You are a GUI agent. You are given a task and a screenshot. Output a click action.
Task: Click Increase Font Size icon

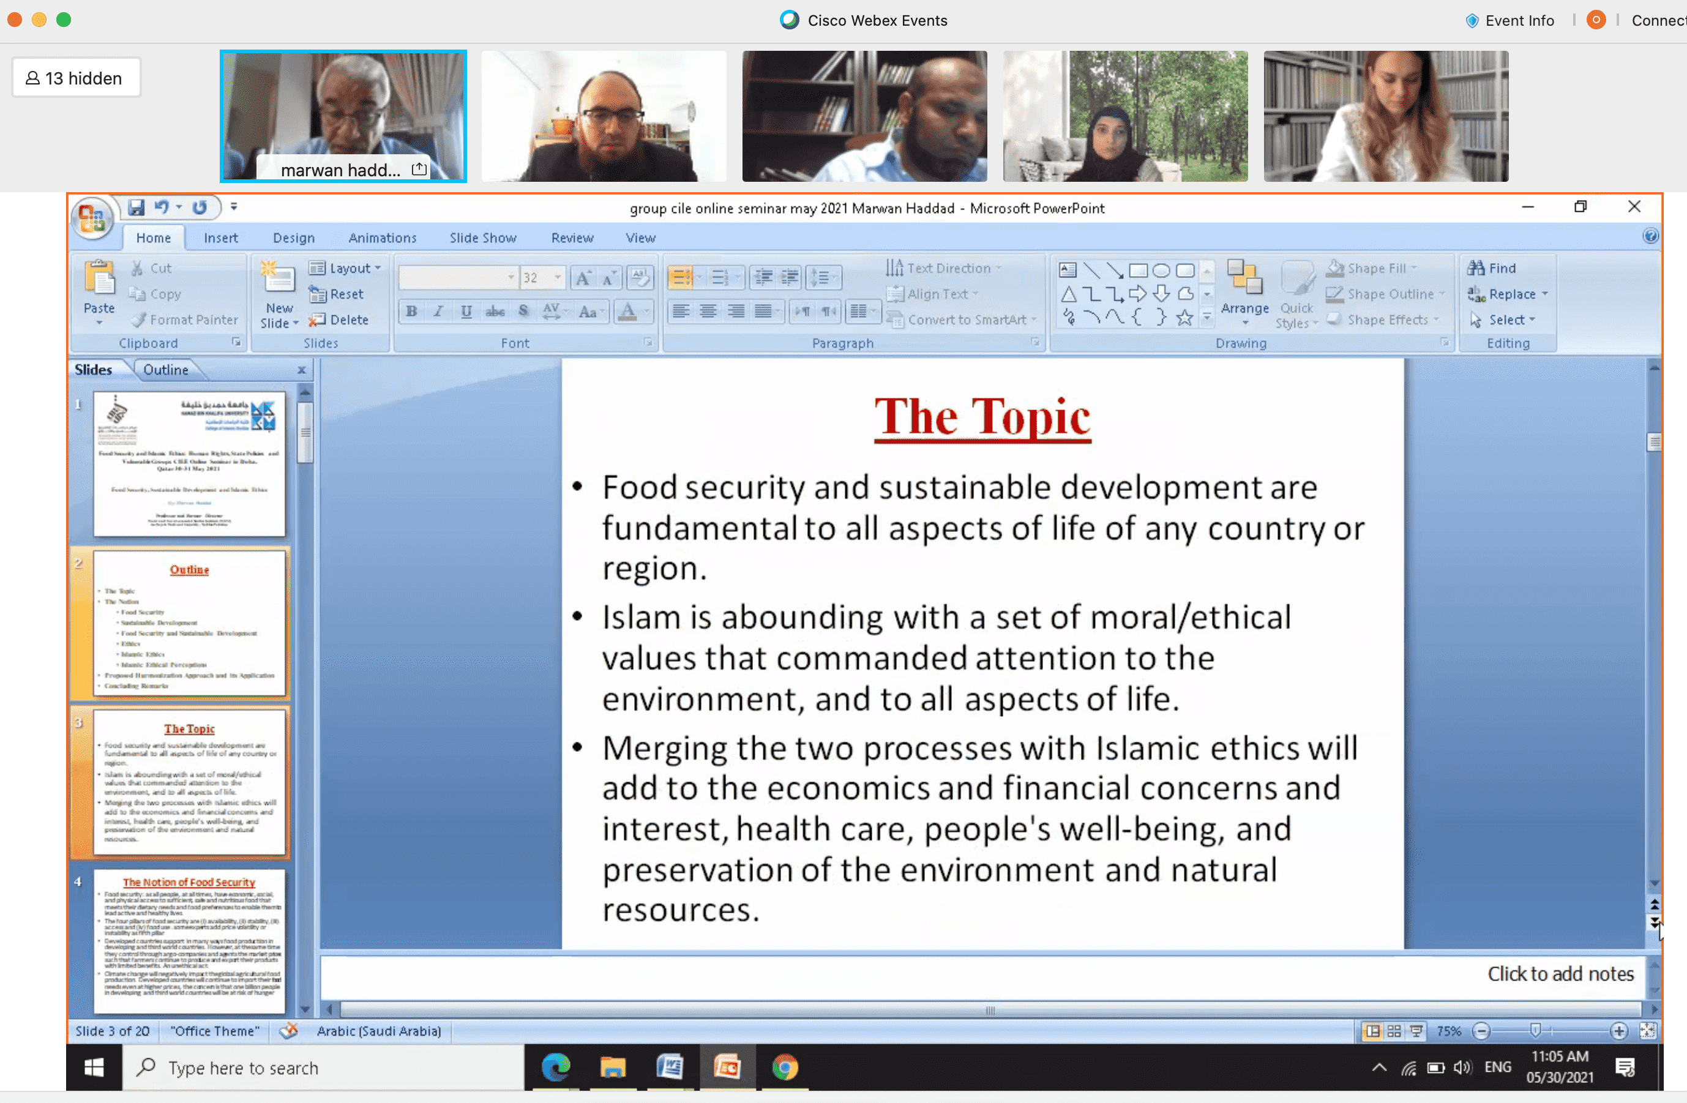pyautogui.click(x=583, y=277)
